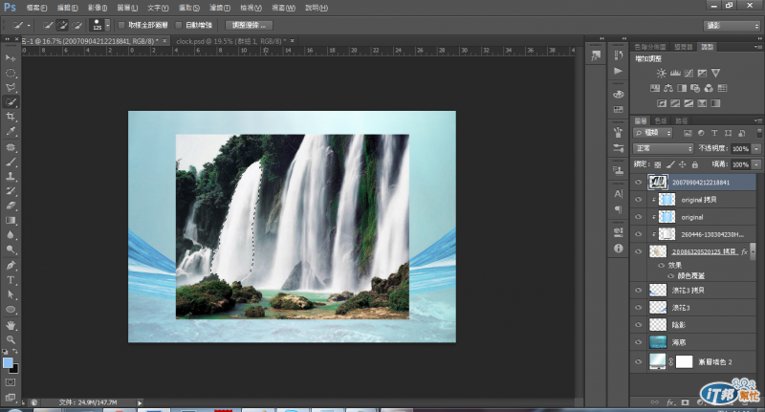The height and width of the screenshot is (412, 765).
Task: Open the 色版 panel tab
Action: [x=660, y=119]
